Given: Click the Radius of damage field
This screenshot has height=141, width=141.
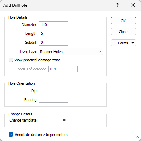Looking at the screenshot, I should pyautogui.click(x=63, y=69).
